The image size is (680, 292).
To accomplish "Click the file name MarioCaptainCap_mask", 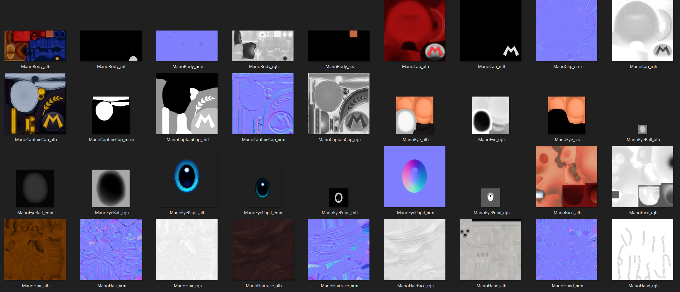I will point(112,140).
